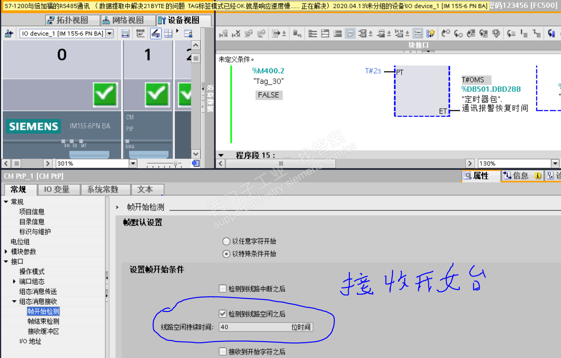The image size is (561, 358).
Task: Click the device list icon beside device dropdown
Action: [x=8, y=34]
